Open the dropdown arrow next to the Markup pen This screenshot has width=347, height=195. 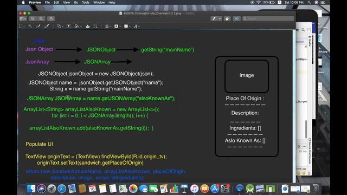pos(220,19)
